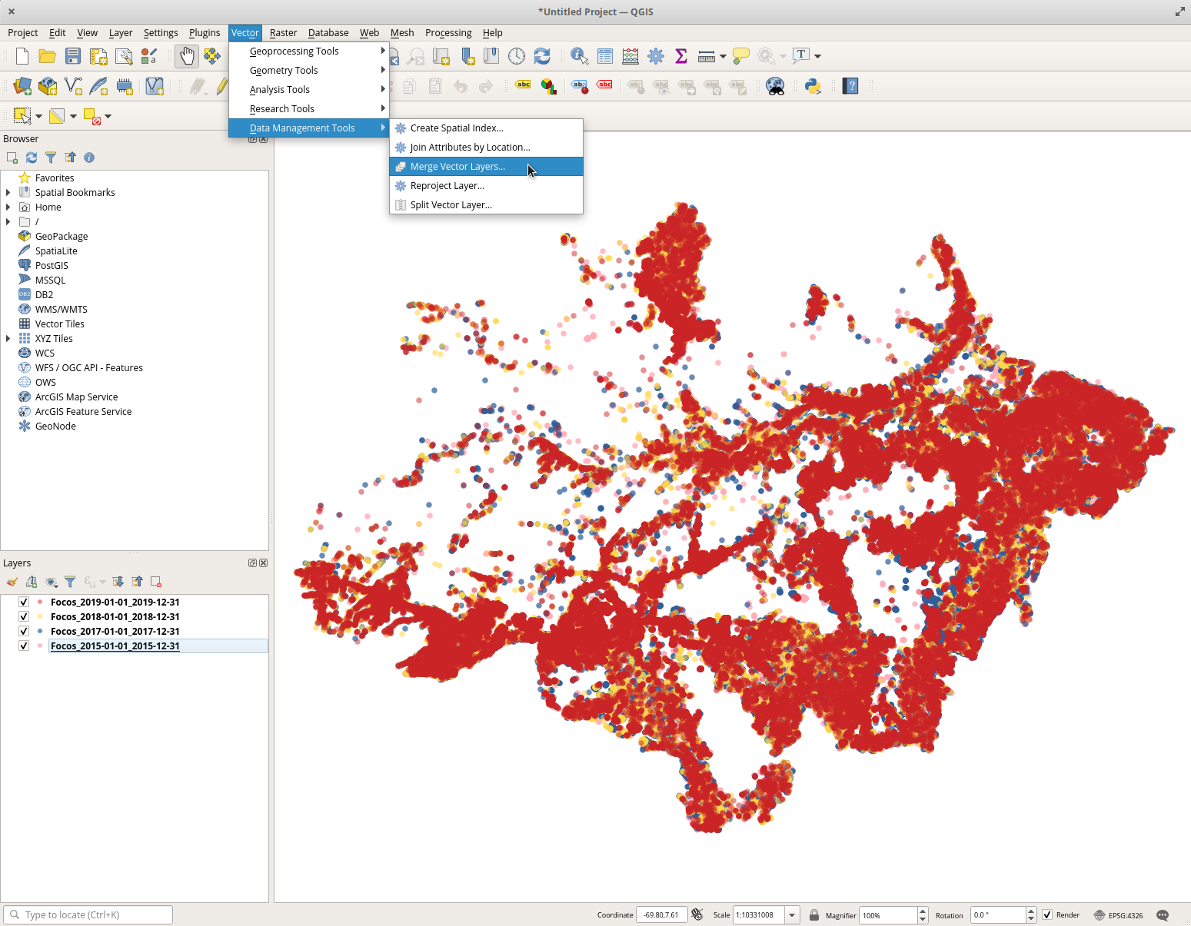Open Layer Diagram Options icon
Screen dimensions: 1191x926
[x=549, y=86]
